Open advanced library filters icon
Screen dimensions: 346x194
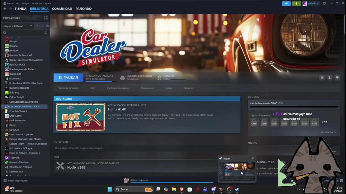click(x=46, y=33)
